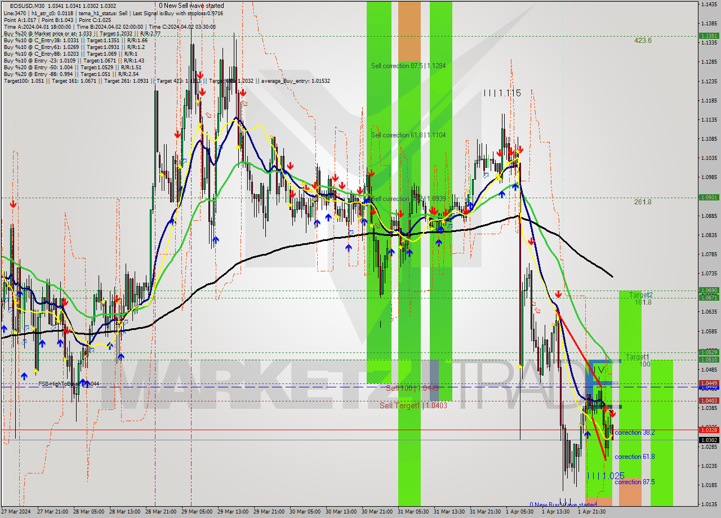The width and height of the screenshot is (721, 518).
Task: Click blue up arrow left of correction 38.2
Action: click(x=588, y=435)
